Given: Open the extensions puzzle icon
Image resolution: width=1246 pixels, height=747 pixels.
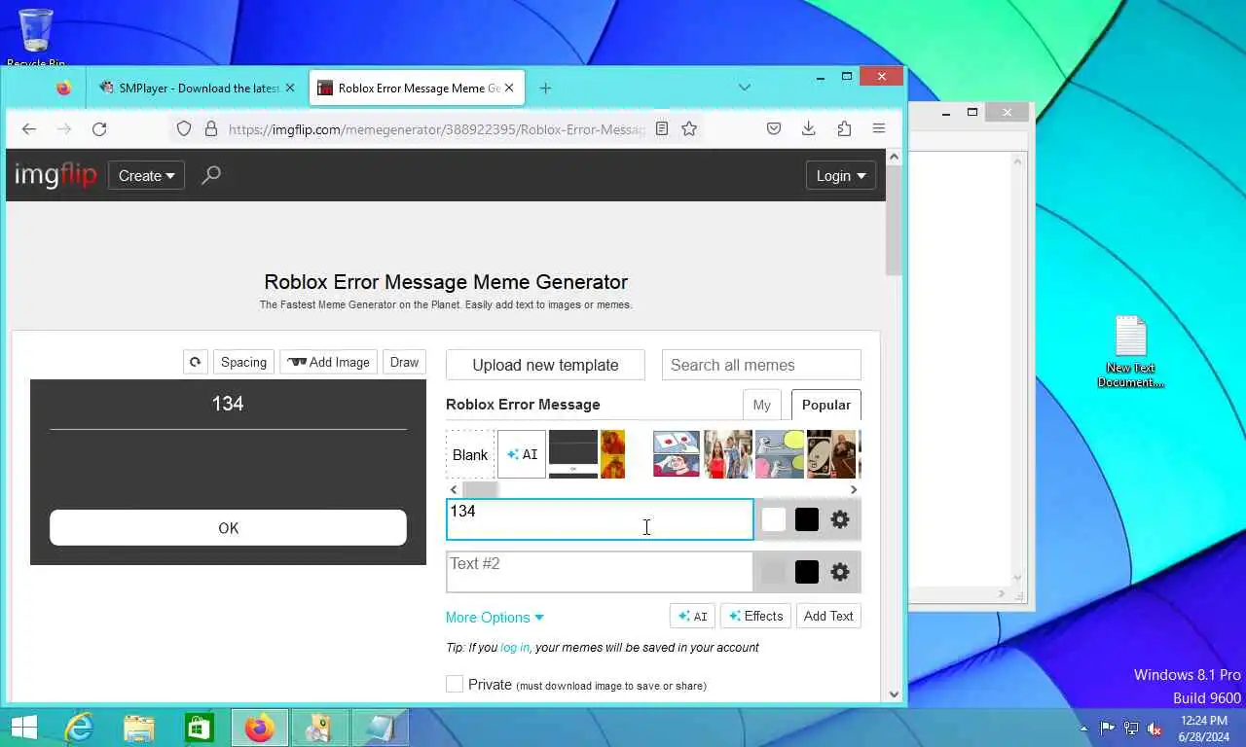Looking at the screenshot, I should [844, 128].
